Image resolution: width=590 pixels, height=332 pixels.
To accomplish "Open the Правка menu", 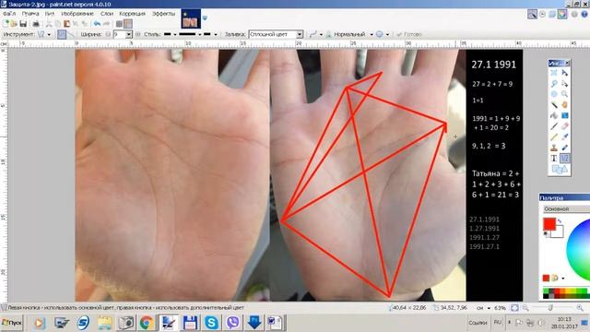I will pos(30,14).
